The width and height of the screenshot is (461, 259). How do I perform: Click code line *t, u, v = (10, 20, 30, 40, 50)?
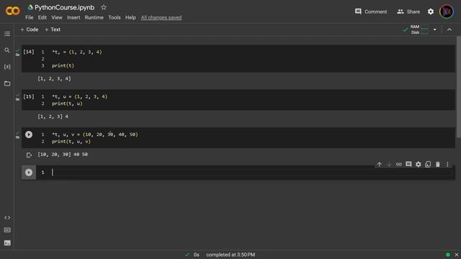coord(94,135)
